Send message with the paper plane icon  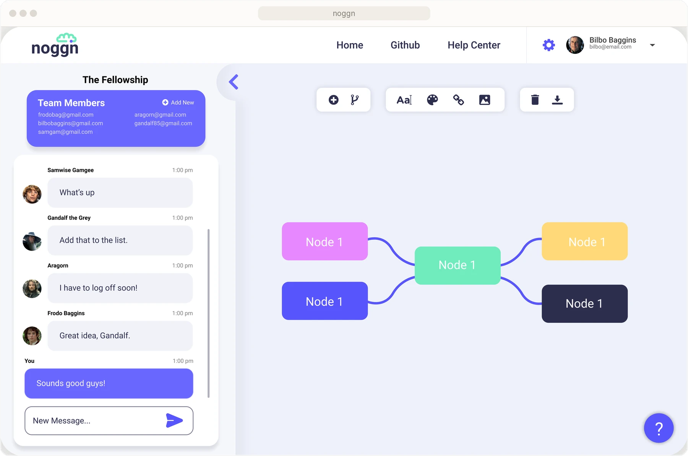175,421
